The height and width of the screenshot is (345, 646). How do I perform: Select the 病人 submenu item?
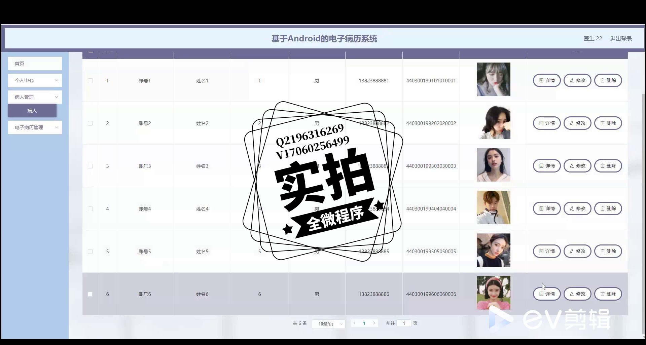pos(32,111)
